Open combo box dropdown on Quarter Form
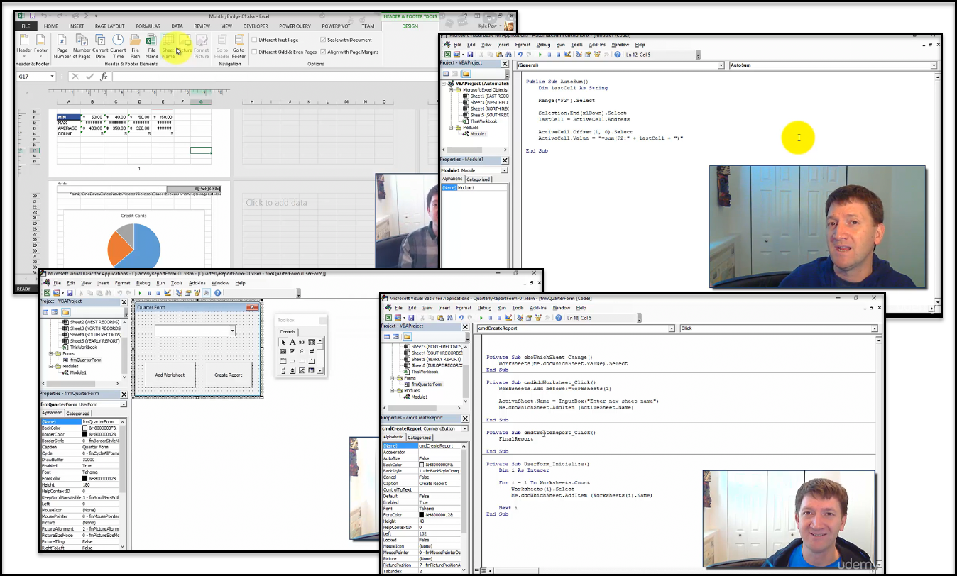This screenshot has width=957, height=576. click(232, 331)
